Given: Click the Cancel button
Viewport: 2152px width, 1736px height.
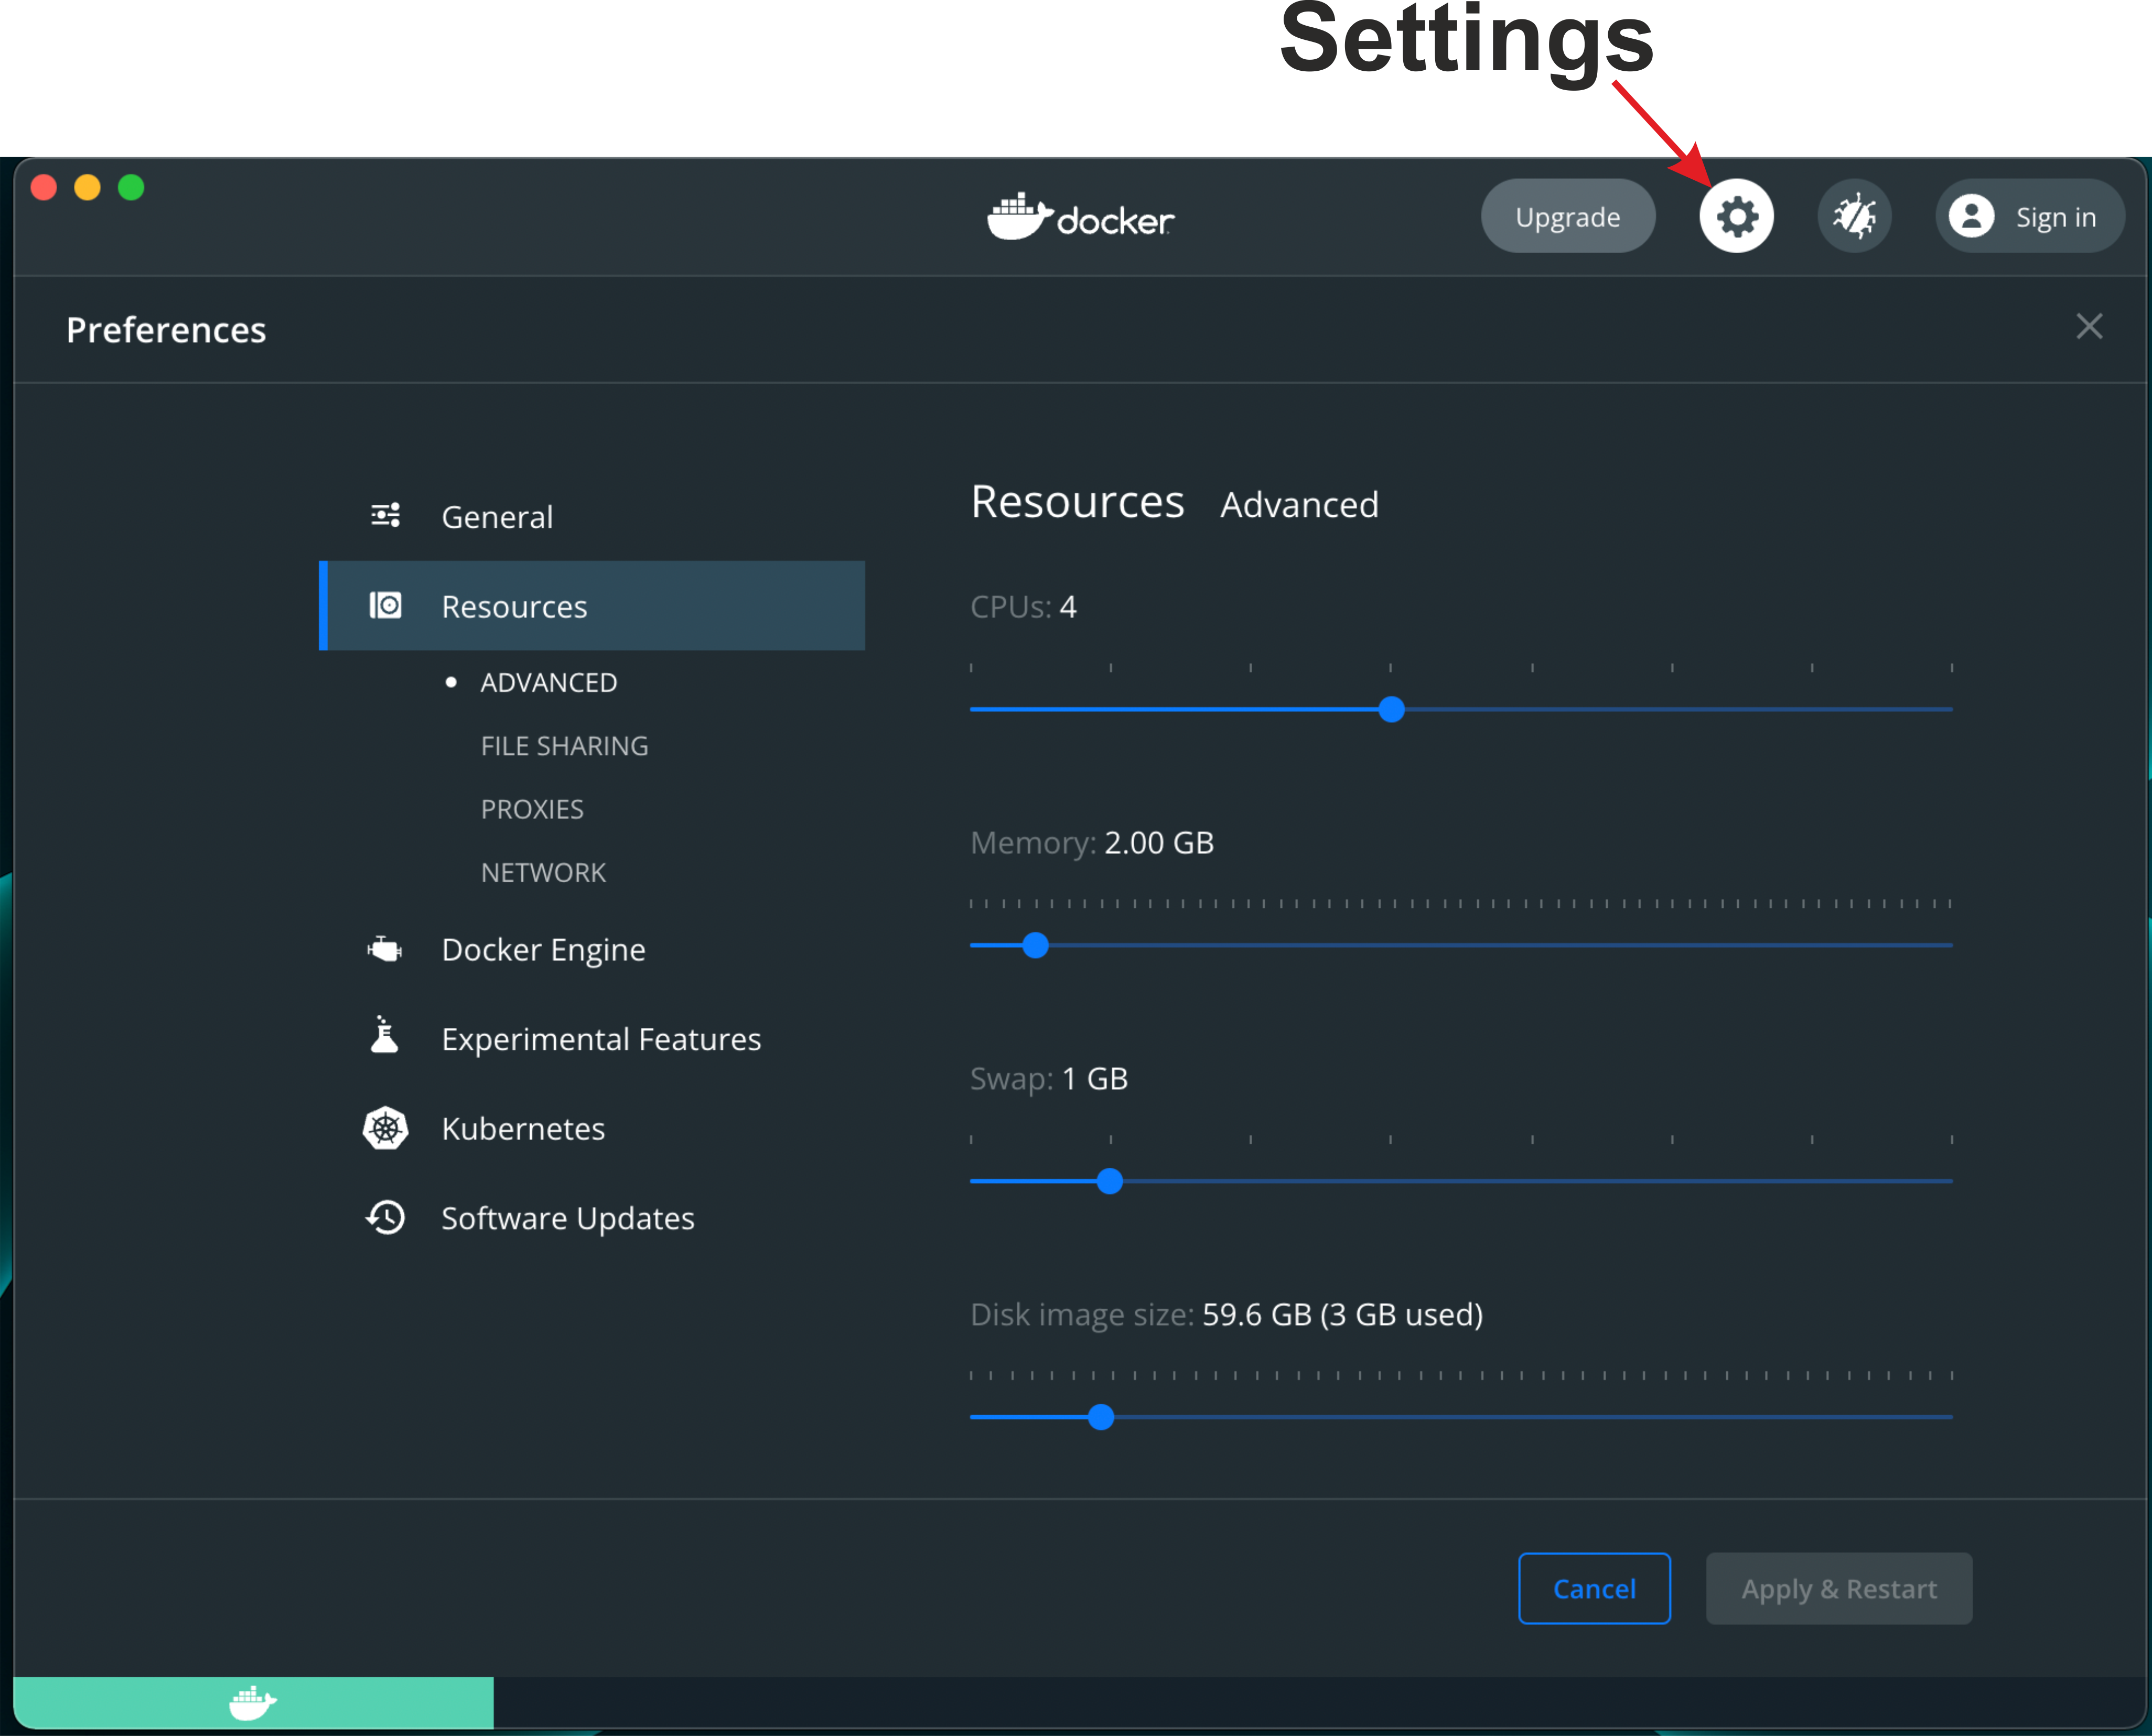Looking at the screenshot, I should [1594, 1588].
